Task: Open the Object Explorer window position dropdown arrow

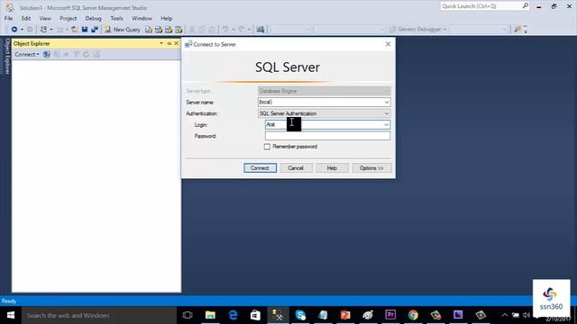Action: [x=161, y=43]
